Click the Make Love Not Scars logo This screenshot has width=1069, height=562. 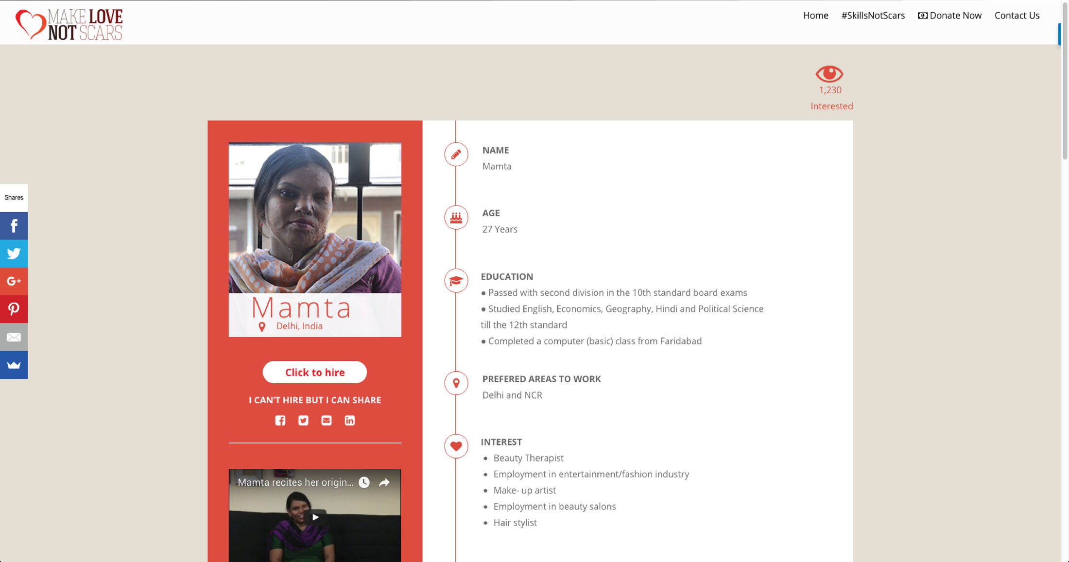coord(69,24)
